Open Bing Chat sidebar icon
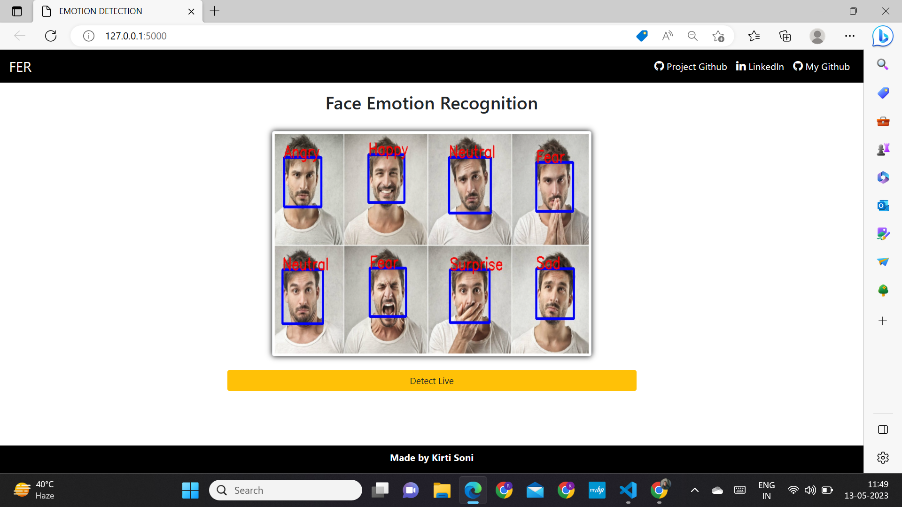This screenshot has height=507, width=902. click(883, 36)
